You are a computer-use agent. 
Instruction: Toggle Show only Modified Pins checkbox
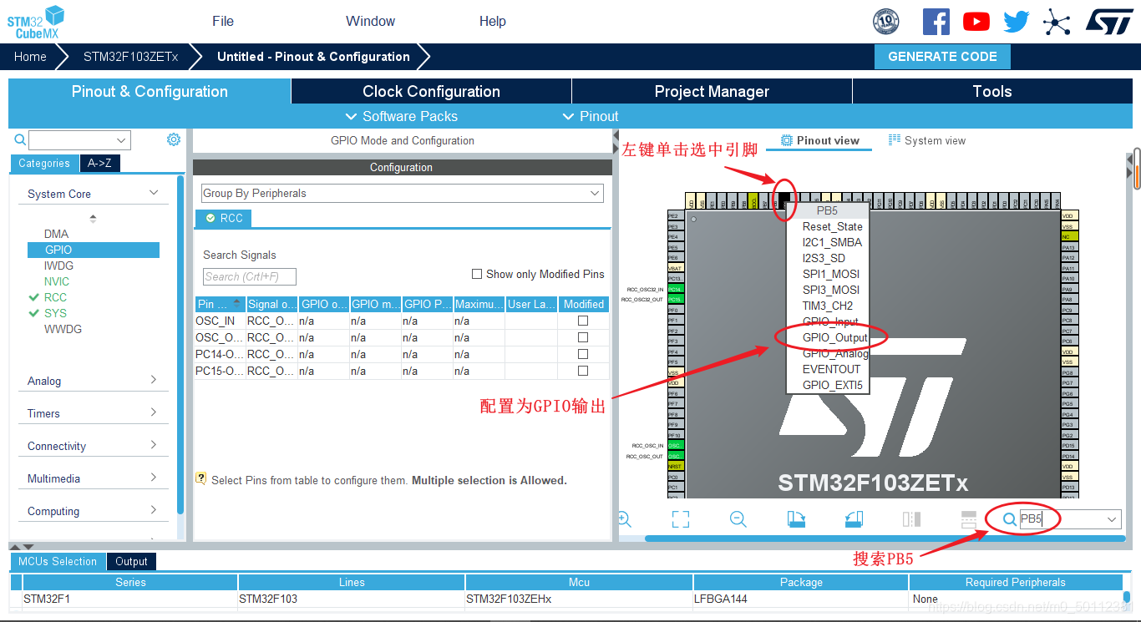pyautogui.click(x=477, y=274)
